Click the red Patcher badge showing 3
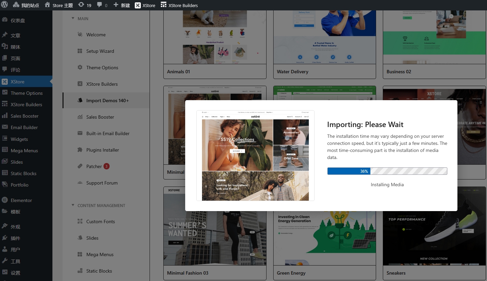 (107, 166)
